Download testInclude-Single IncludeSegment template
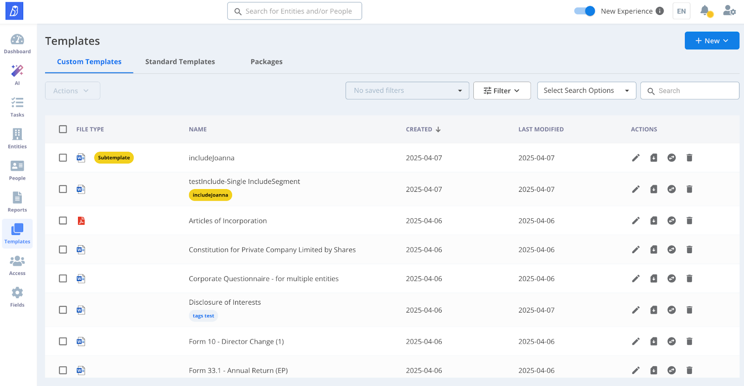Viewport: 744px width, 386px height. click(x=654, y=189)
